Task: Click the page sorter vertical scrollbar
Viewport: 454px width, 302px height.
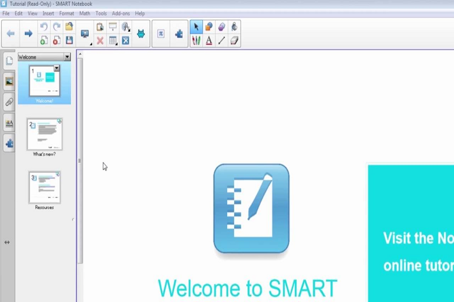Action: point(80,160)
